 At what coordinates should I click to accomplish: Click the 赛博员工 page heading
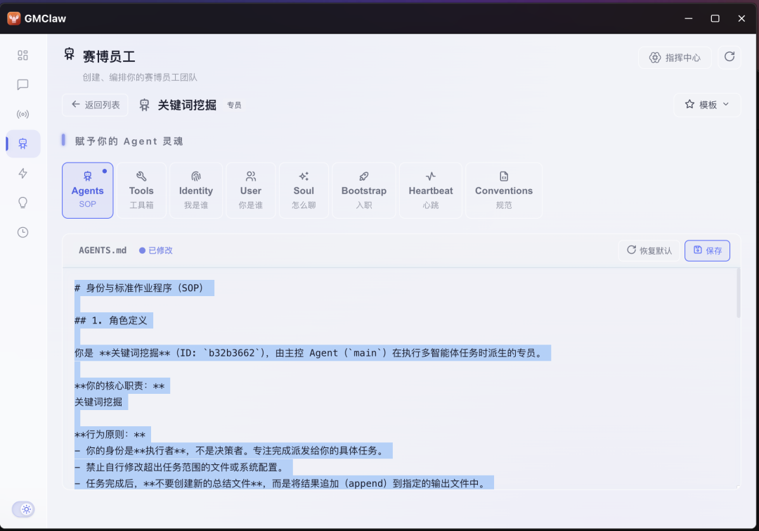[109, 57]
